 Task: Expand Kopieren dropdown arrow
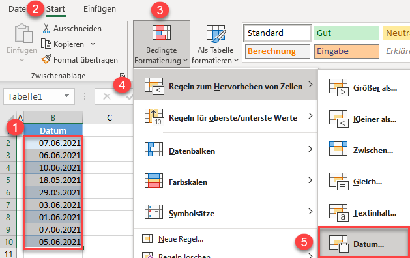93,44
